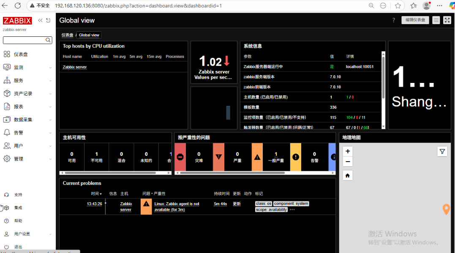The width and height of the screenshot is (455, 253).
Task: Click the map filter funnel icon
Action: (442, 151)
